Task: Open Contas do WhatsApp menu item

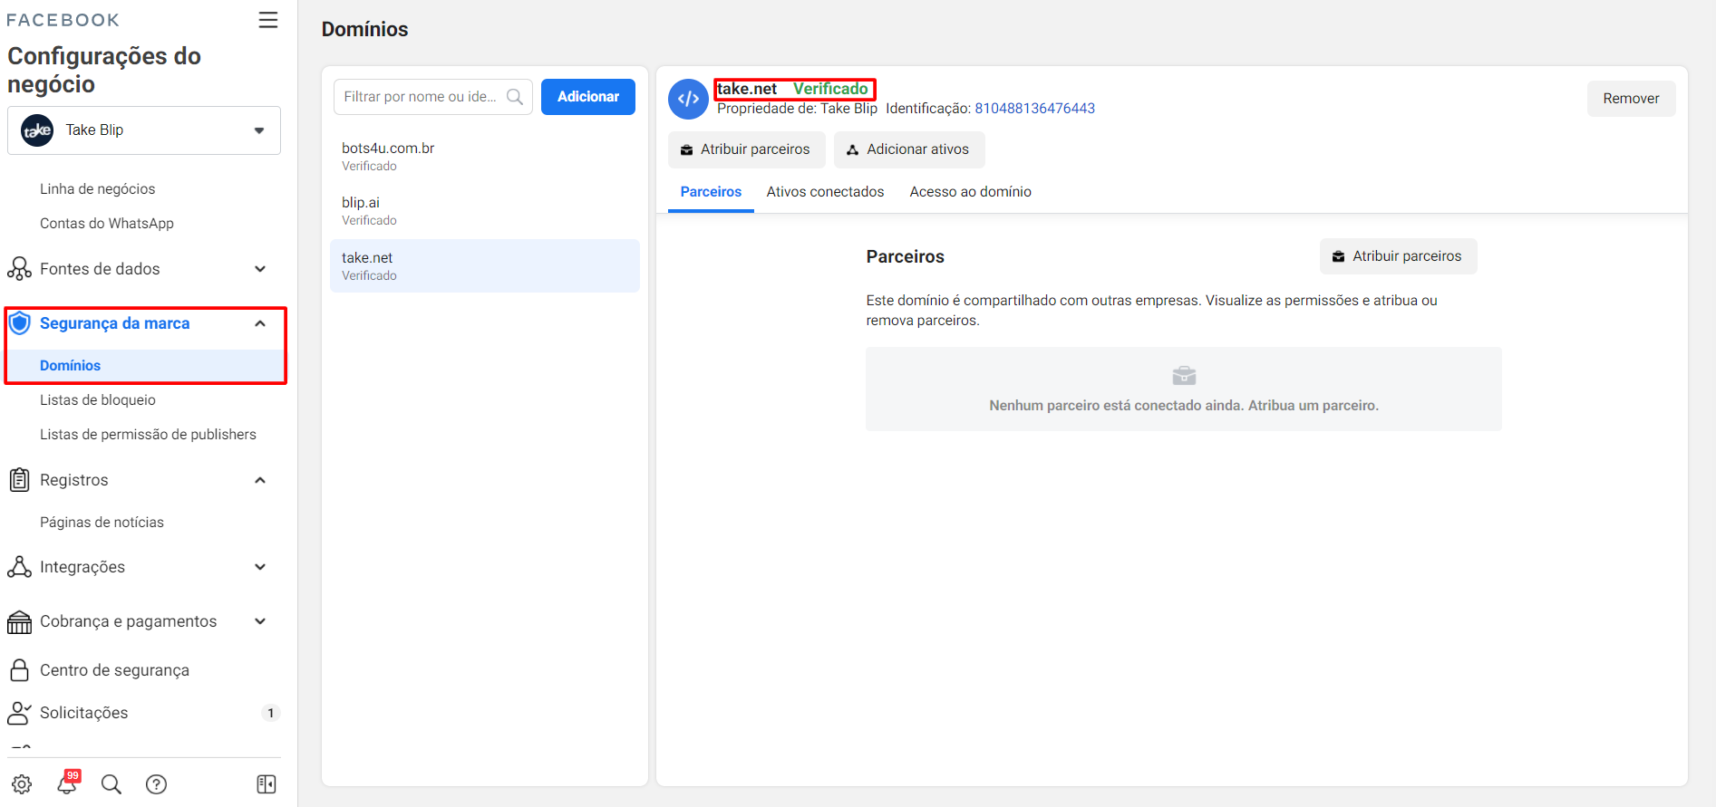Action: (x=107, y=224)
